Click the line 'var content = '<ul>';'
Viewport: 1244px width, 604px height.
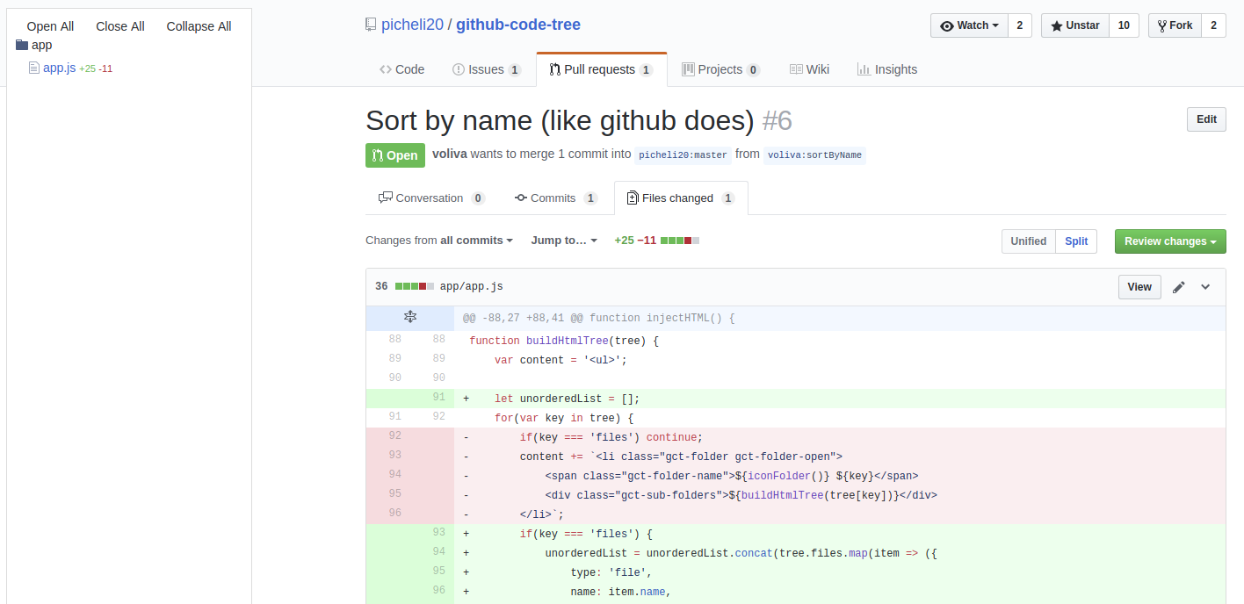point(561,360)
